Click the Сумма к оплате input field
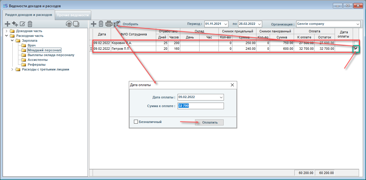 [x=200, y=106]
